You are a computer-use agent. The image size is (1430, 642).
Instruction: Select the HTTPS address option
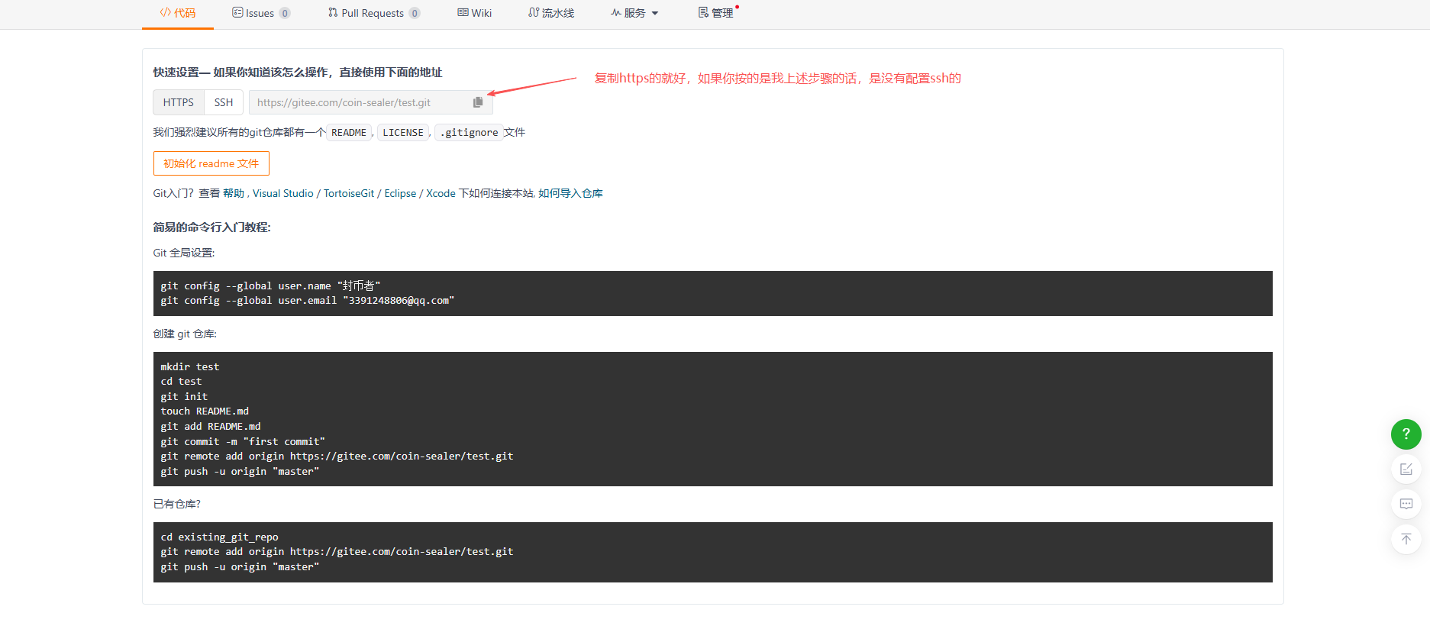click(179, 102)
